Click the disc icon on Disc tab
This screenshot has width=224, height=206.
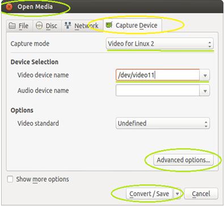point(39,25)
